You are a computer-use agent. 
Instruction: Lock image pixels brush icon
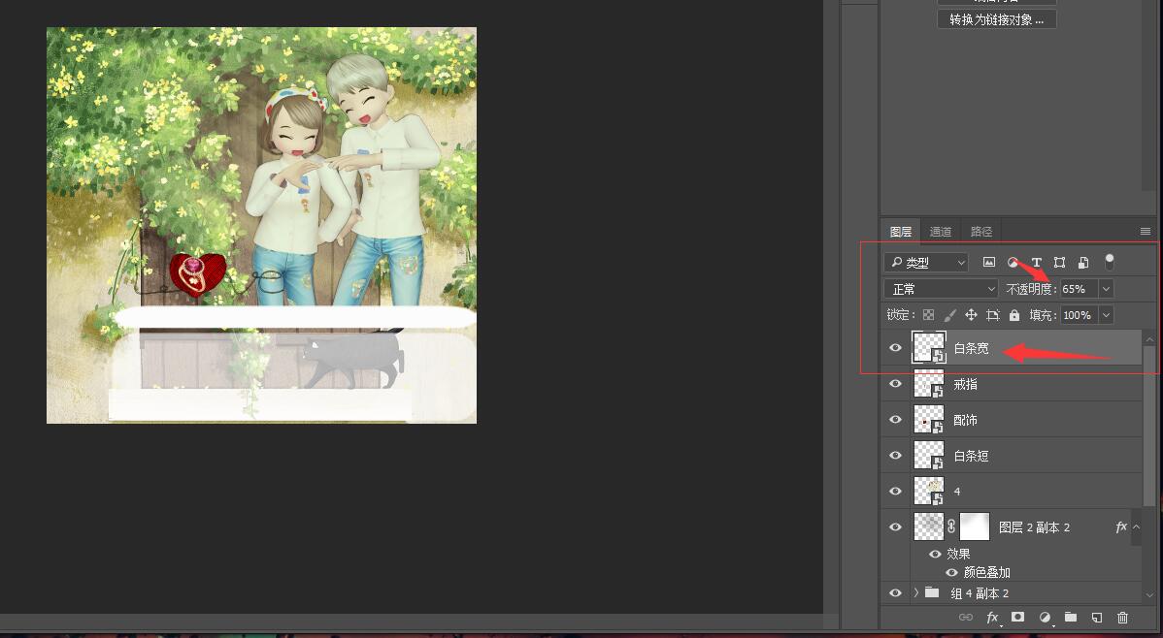coord(949,315)
